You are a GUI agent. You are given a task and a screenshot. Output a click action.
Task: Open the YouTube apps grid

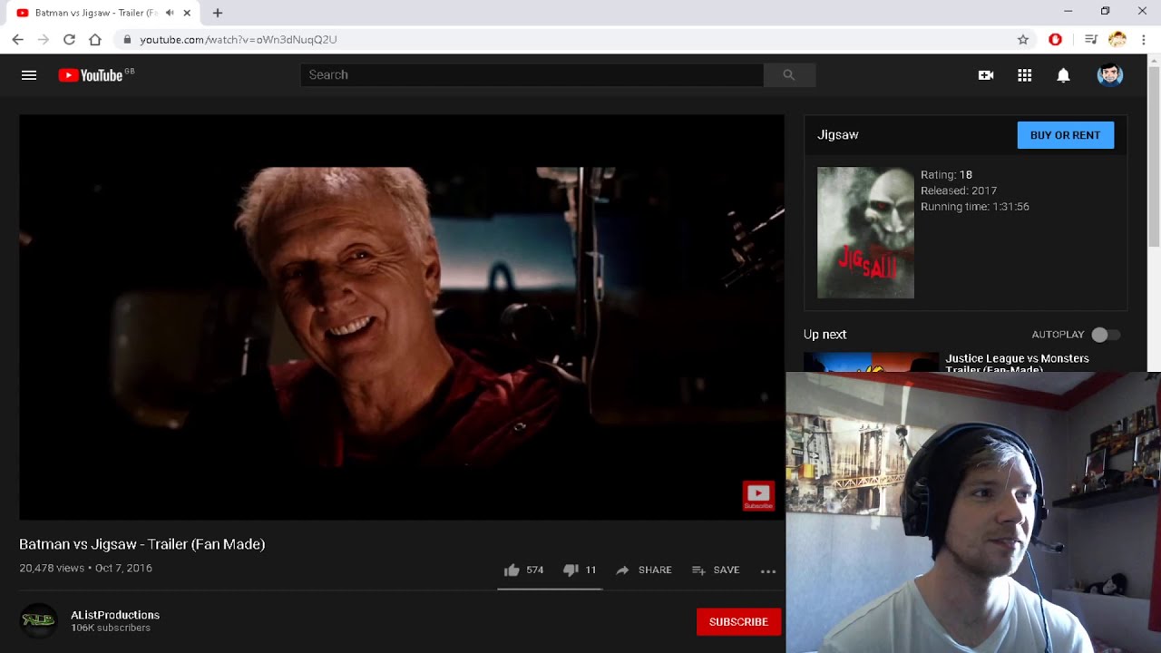point(1025,75)
